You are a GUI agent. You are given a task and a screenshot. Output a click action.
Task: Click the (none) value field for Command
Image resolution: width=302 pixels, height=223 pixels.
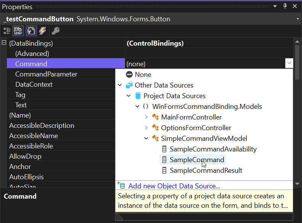pyautogui.click(x=205, y=64)
